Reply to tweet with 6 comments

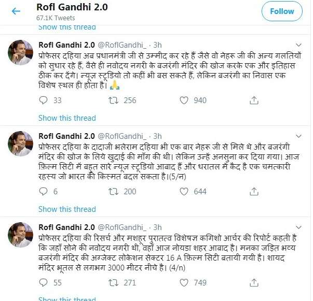43,192
